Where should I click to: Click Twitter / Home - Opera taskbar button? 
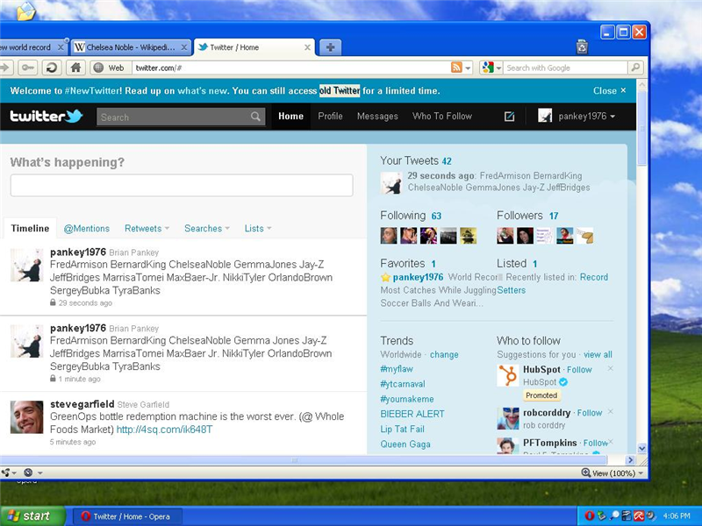(x=126, y=516)
